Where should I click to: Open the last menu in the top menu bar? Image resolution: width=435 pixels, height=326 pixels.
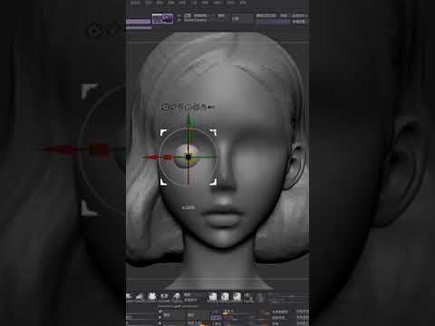(x=243, y=3)
